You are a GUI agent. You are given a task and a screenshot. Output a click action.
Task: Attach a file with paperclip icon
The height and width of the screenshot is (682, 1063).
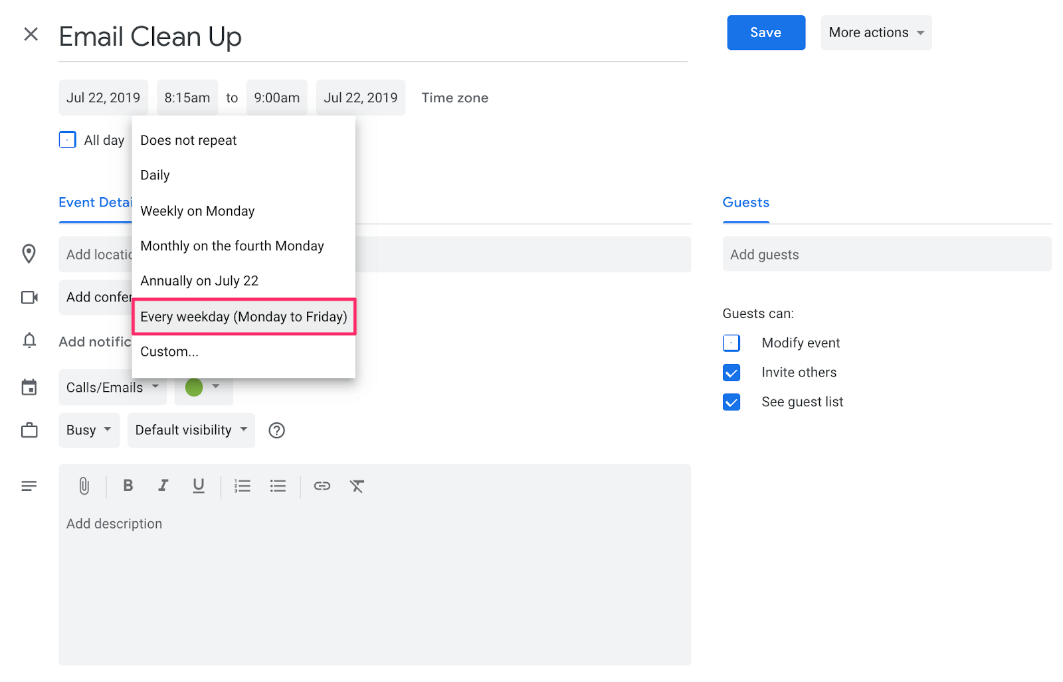point(84,486)
